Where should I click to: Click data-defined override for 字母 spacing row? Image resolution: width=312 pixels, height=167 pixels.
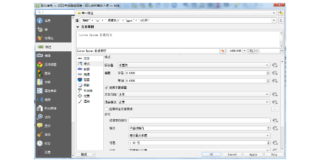pyautogui.click(x=275, y=73)
